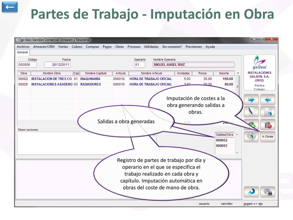
Task: Open the Archivos menu
Action: pyautogui.click(x=23, y=47)
